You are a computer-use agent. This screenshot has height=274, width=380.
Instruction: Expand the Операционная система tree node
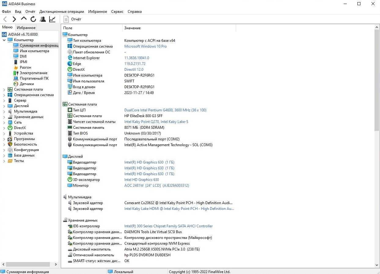pos(4,95)
